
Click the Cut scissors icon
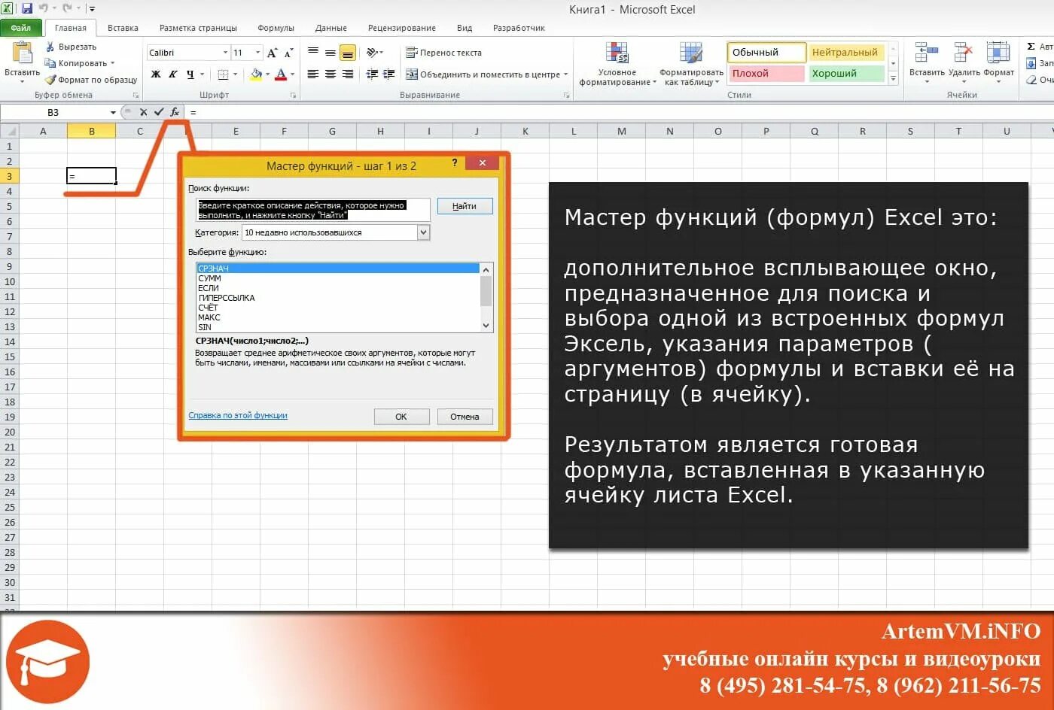pos(50,47)
